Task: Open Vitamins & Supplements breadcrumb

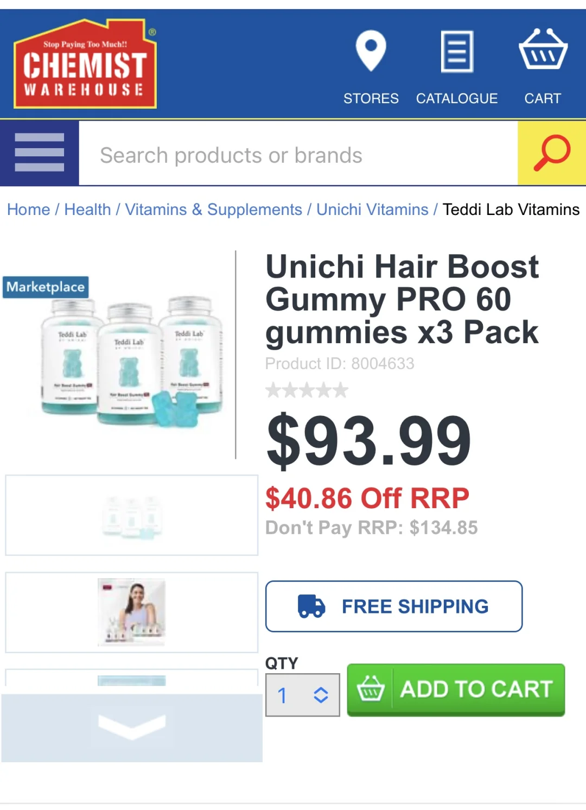Action: pyautogui.click(x=213, y=210)
